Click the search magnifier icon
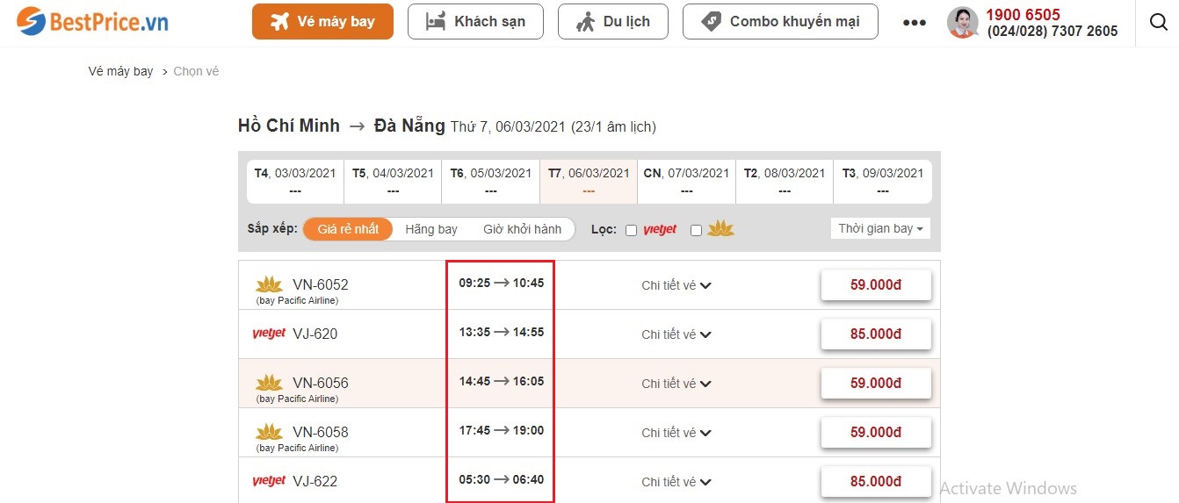Image resolution: width=1179 pixels, height=503 pixels. pos(1158,22)
